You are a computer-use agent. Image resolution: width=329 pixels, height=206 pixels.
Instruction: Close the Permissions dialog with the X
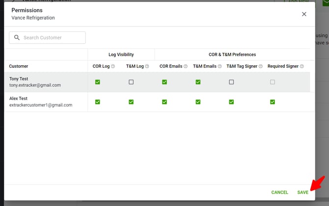click(304, 14)
